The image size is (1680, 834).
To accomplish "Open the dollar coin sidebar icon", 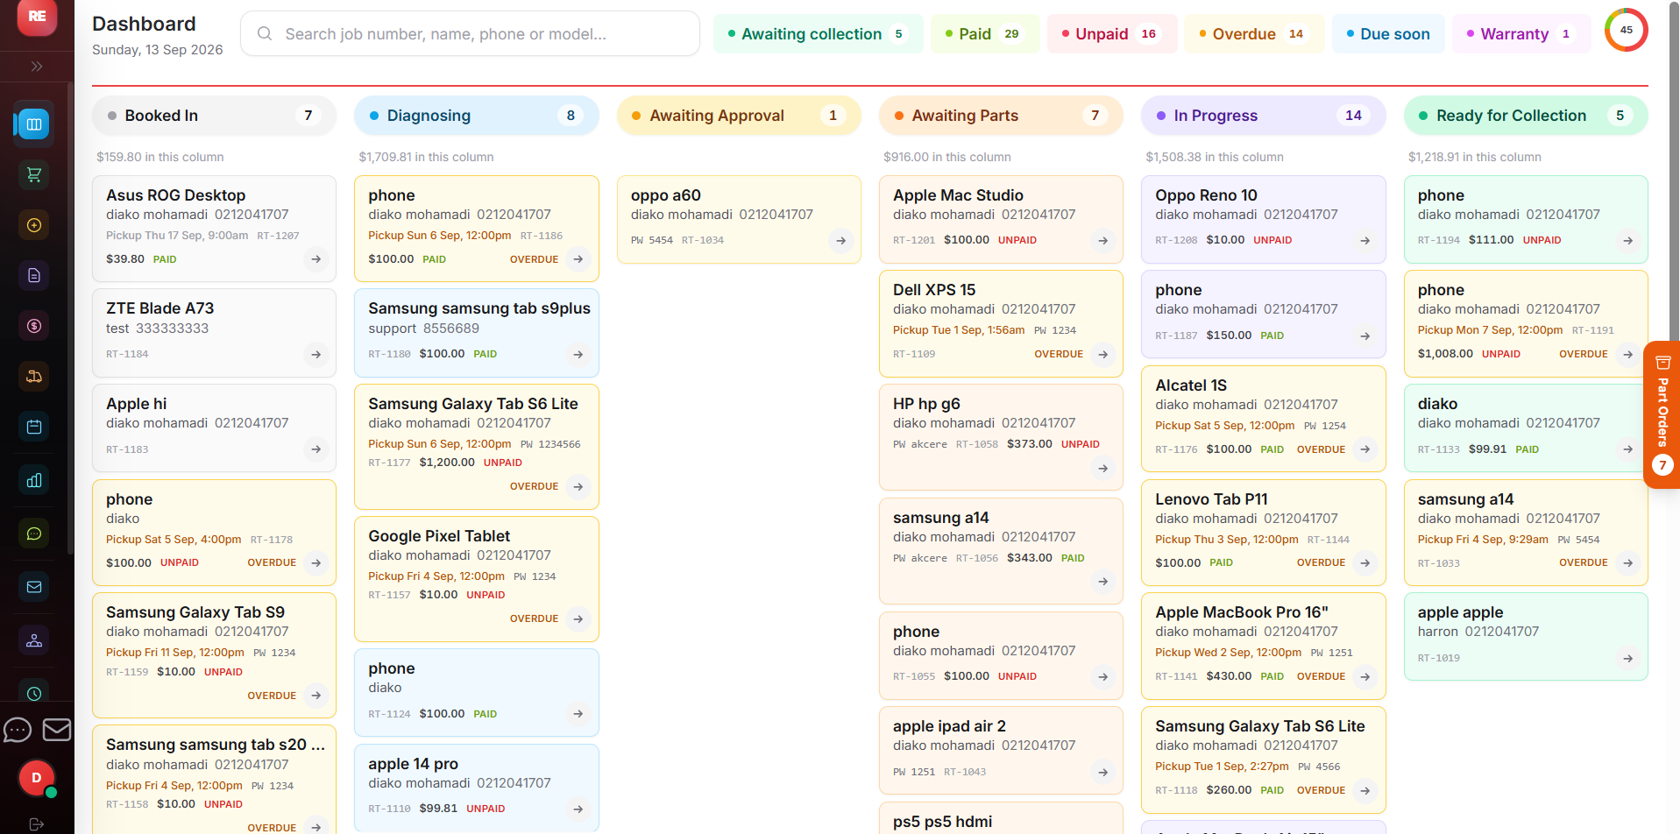I will tap(34, 326).
